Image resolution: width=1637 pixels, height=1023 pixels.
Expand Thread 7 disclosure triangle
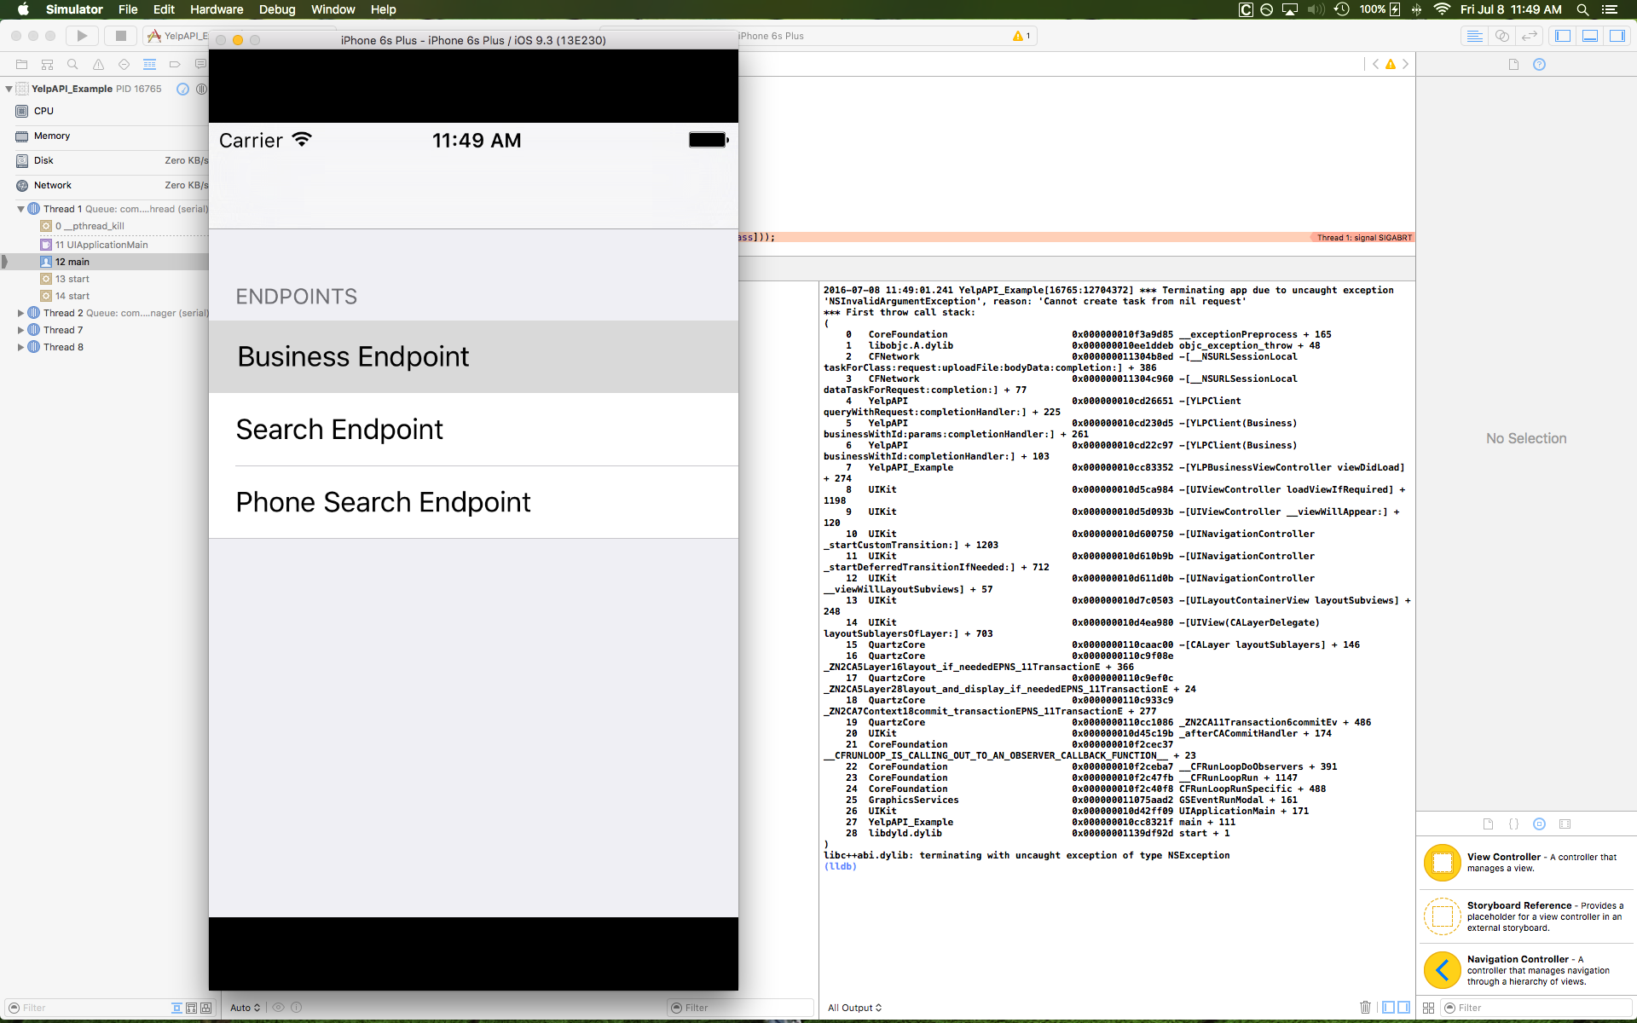click(x=20, y=330)
